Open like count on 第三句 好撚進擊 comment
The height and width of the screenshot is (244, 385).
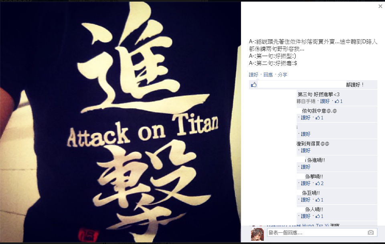pyautogui.click(x=339, y=101)
